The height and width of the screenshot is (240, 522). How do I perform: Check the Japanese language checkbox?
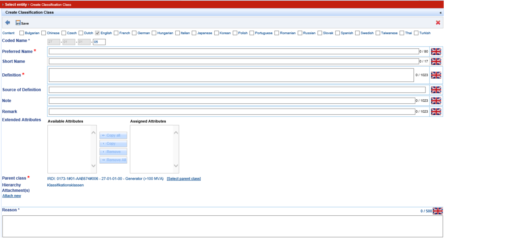point(194,33)
